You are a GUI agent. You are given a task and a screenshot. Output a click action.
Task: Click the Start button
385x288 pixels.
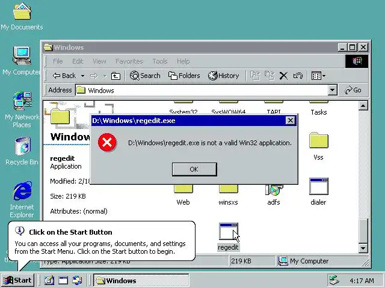(17, 280)
